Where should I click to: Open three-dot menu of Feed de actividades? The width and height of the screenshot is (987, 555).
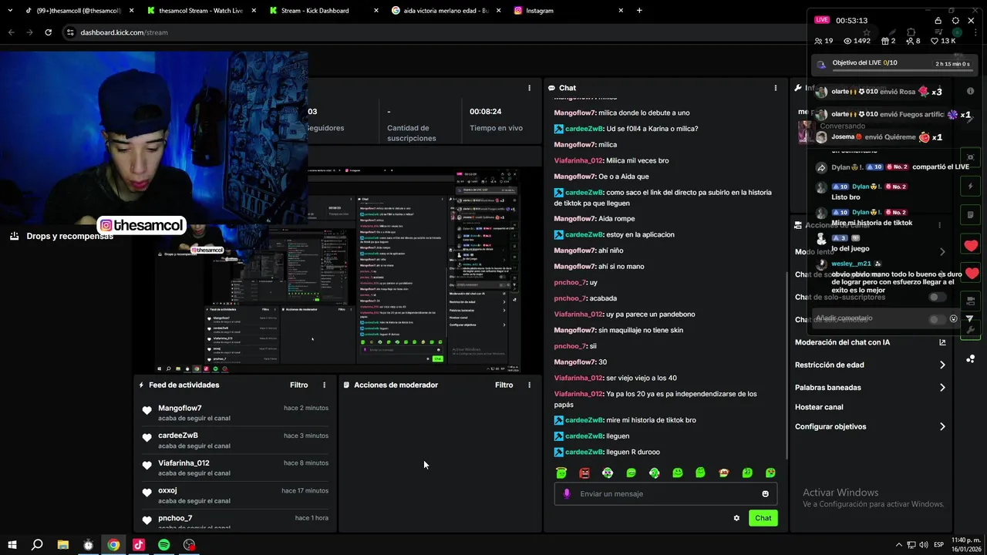[324, 385]
